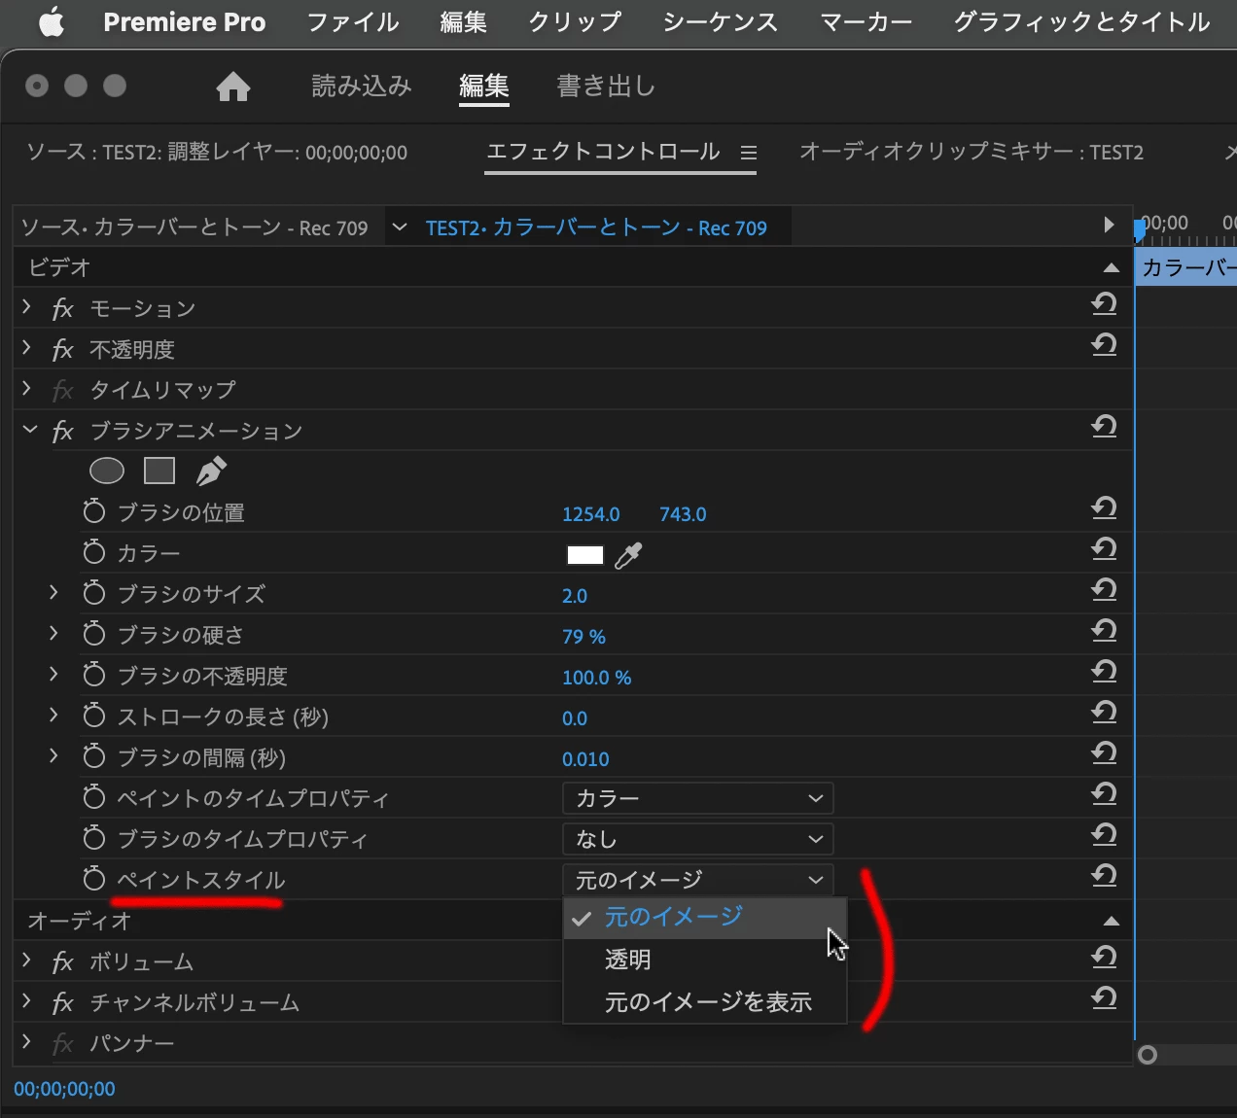Image resolution: width=1237 pixels, height=1118 pixels.
Task: Show the timeline view play arrow
Action: (1109, 226)
